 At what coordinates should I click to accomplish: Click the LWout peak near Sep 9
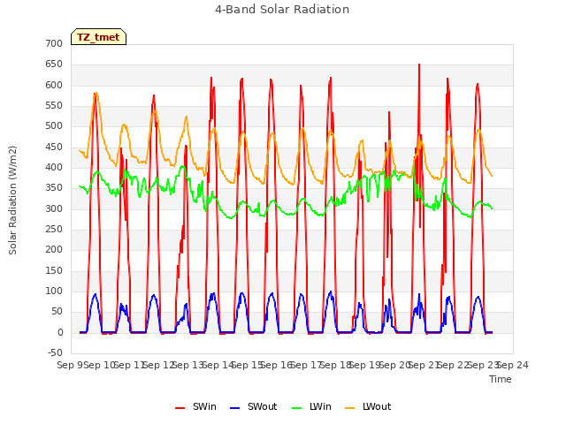[x=96, y=93]
